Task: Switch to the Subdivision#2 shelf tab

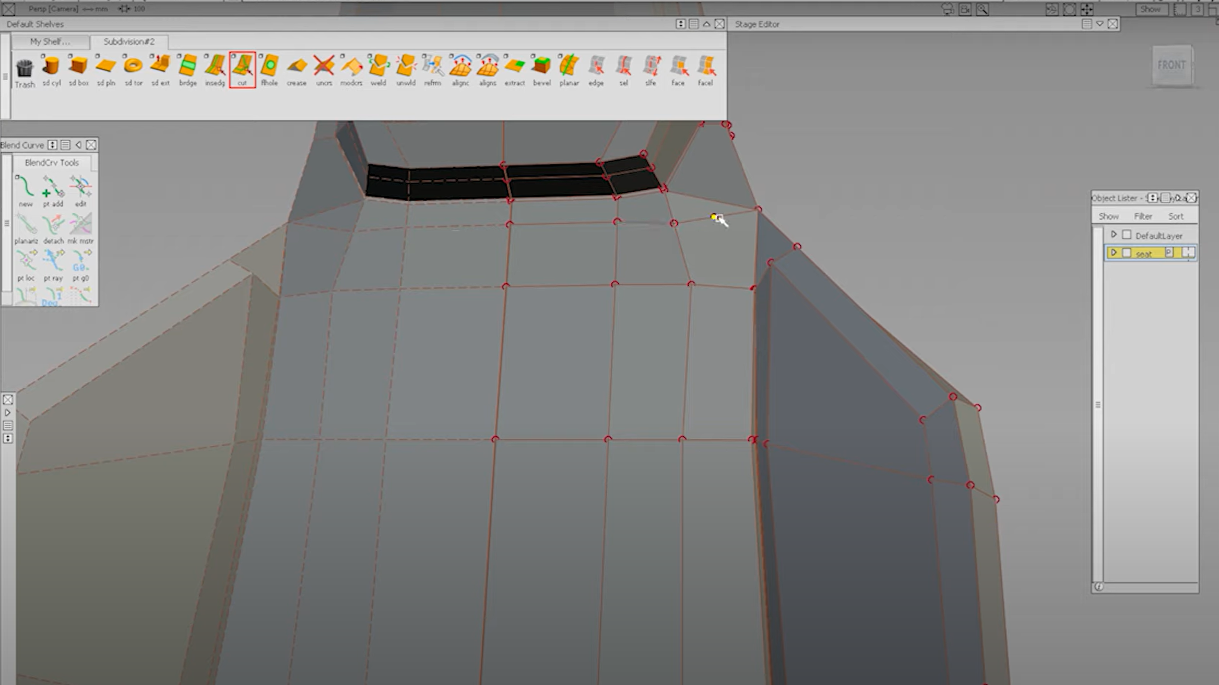Action: click(130, 42)
